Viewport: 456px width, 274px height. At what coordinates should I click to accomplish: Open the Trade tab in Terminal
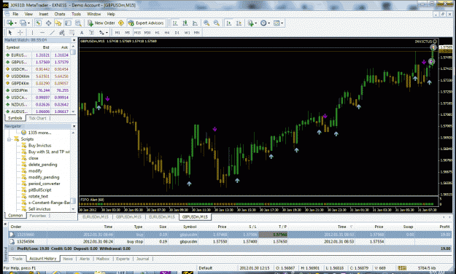point(18,259)
